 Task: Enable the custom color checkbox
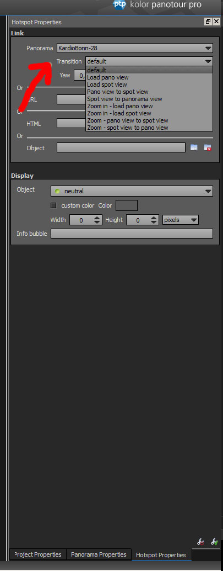[x=54, y=205]
